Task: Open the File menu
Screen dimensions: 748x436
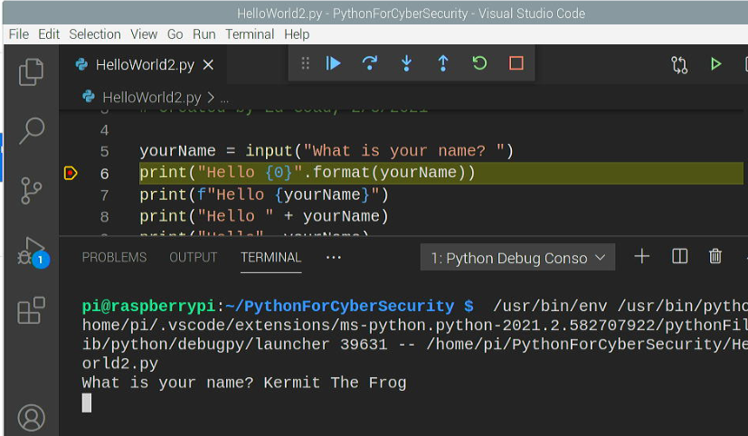Action: [x=19, y=34]
